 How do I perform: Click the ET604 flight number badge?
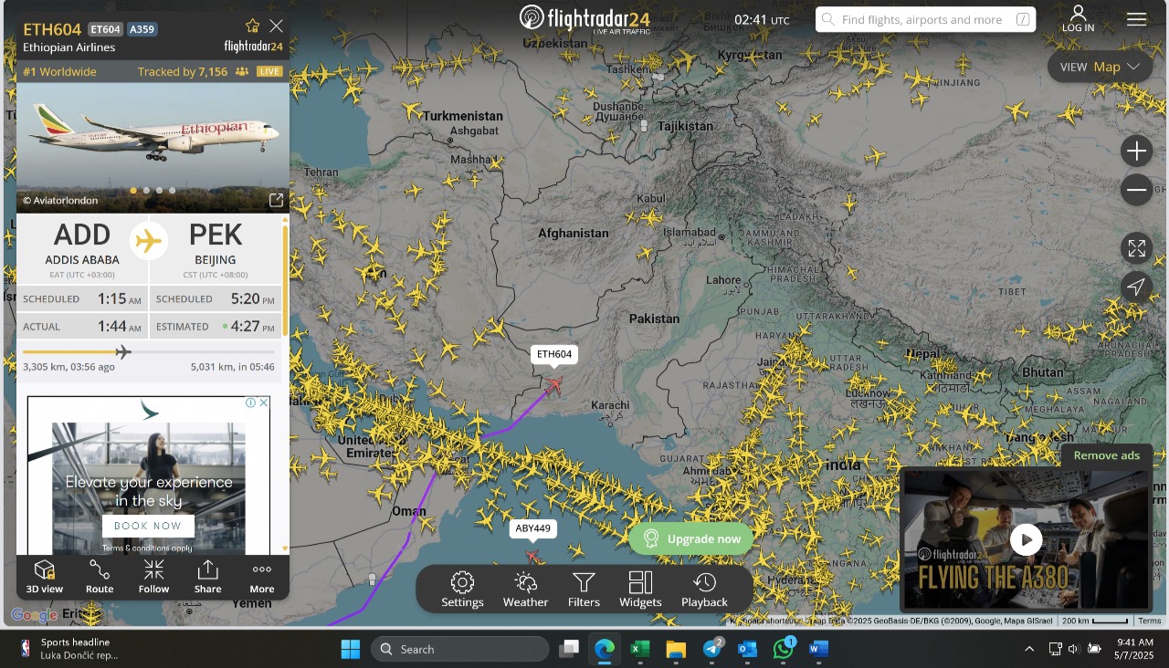[x=104, y=29]
